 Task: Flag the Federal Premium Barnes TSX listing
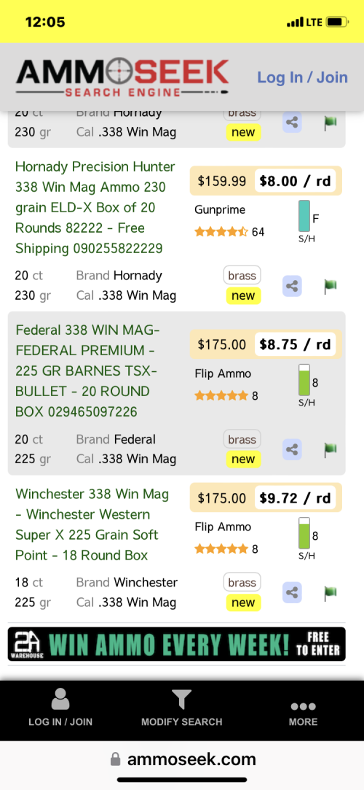pyautogui.click(x=330, y=449)
